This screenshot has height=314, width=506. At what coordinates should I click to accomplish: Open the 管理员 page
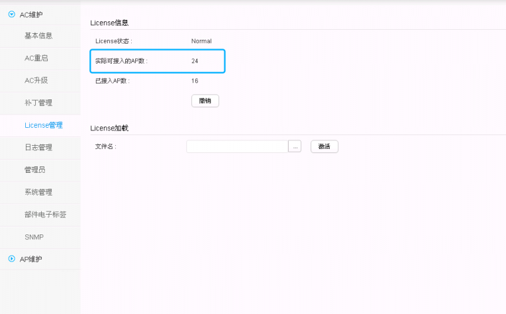pos(35,170)
